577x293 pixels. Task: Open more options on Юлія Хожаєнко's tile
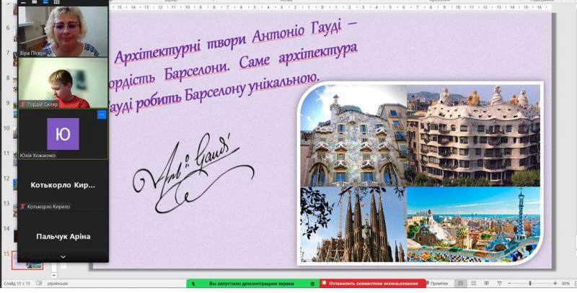tap(102, 114)
